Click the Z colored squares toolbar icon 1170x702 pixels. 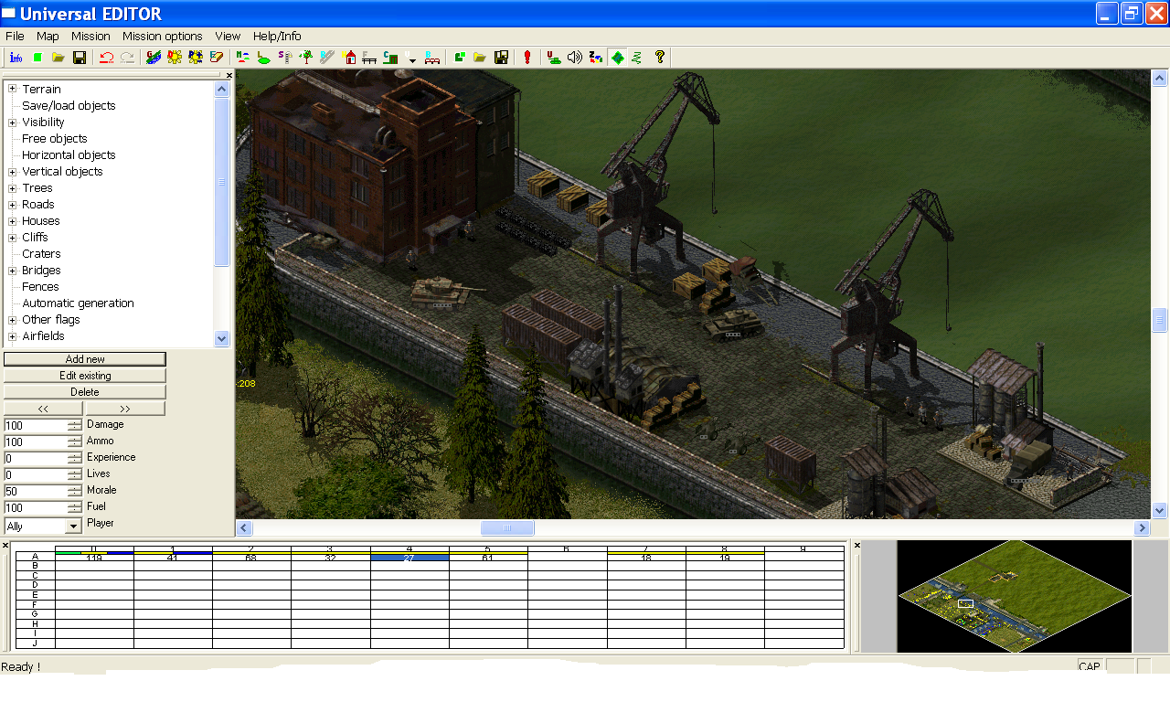(596, 58)
